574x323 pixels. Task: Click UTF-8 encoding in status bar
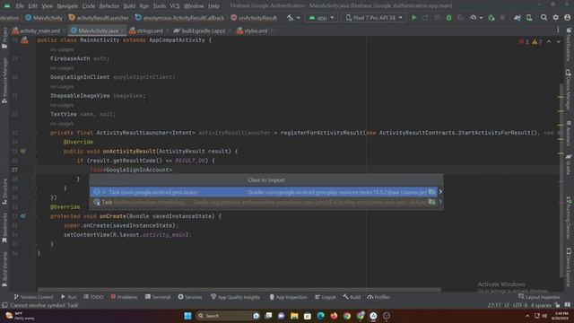[520, 305]
